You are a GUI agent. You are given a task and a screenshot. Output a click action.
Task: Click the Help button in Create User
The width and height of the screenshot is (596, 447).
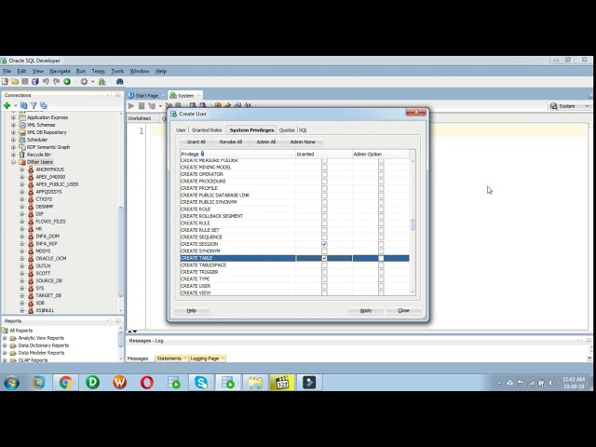click(191, 310)
